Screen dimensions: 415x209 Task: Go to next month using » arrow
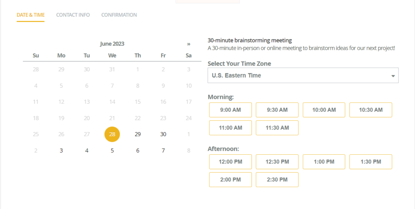click(188, 44)
